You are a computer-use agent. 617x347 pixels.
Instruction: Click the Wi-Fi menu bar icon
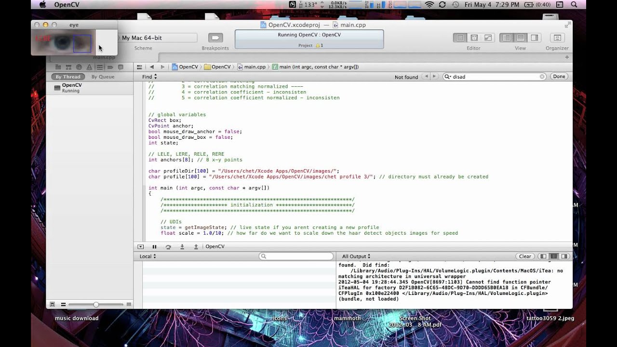pos(429,4)
